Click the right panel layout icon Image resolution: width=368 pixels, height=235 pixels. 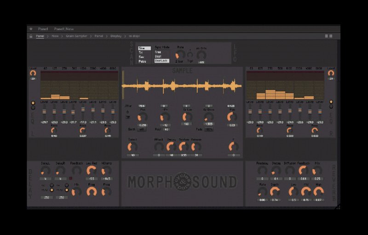331,36
